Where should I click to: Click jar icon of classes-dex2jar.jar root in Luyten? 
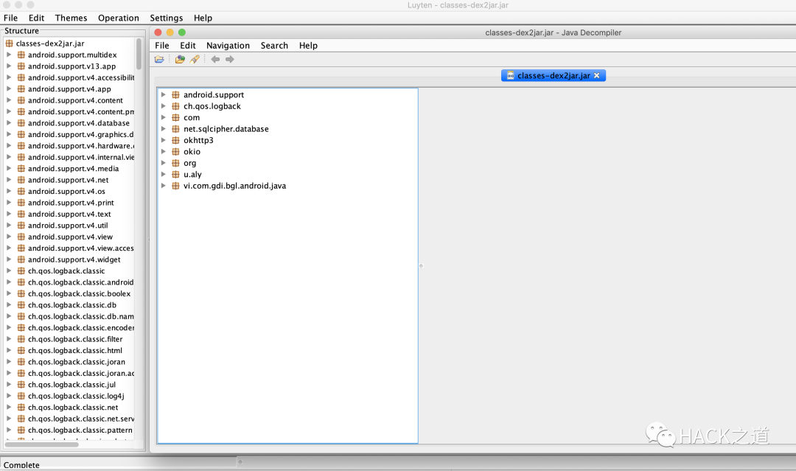point(9,43)
